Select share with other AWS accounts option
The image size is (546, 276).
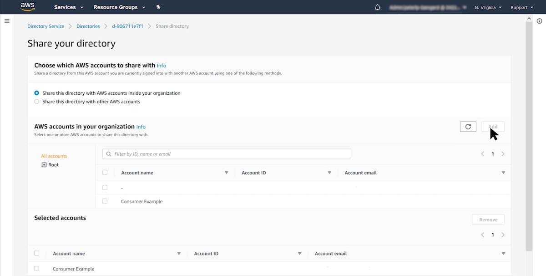37,102
